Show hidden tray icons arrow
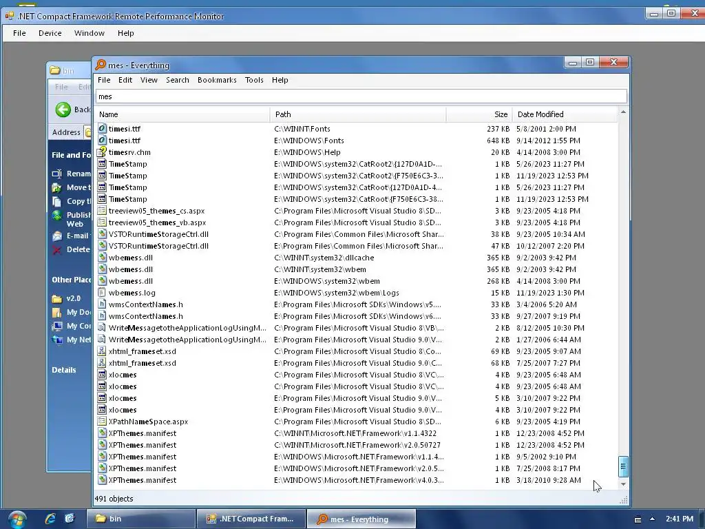 (652, 519)
